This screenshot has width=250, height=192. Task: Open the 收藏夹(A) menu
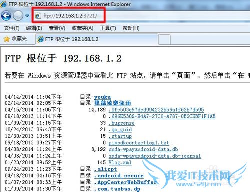[x=82, y=28]
